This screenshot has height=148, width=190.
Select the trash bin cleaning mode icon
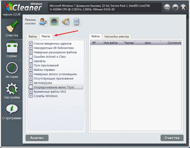76,22
